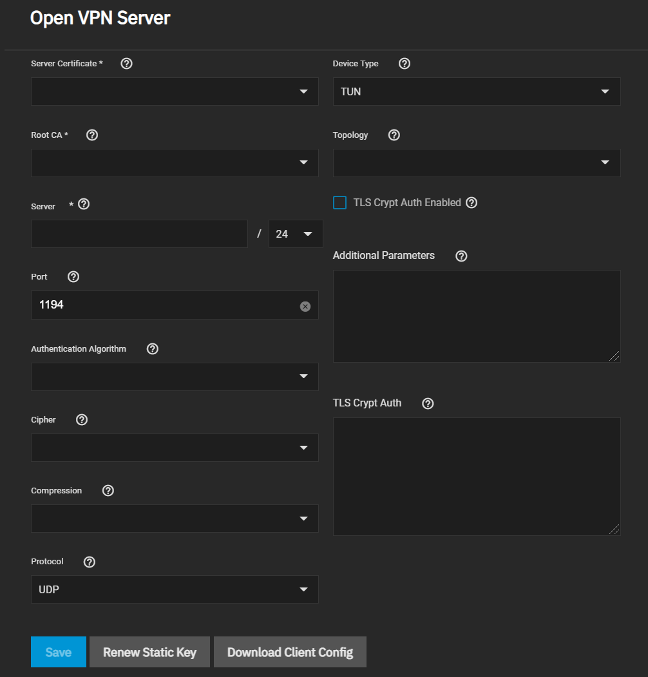Viewport: 648px width, 677px height.
Task: Open Compression help tooltip
Action: [x=108, y=490]
